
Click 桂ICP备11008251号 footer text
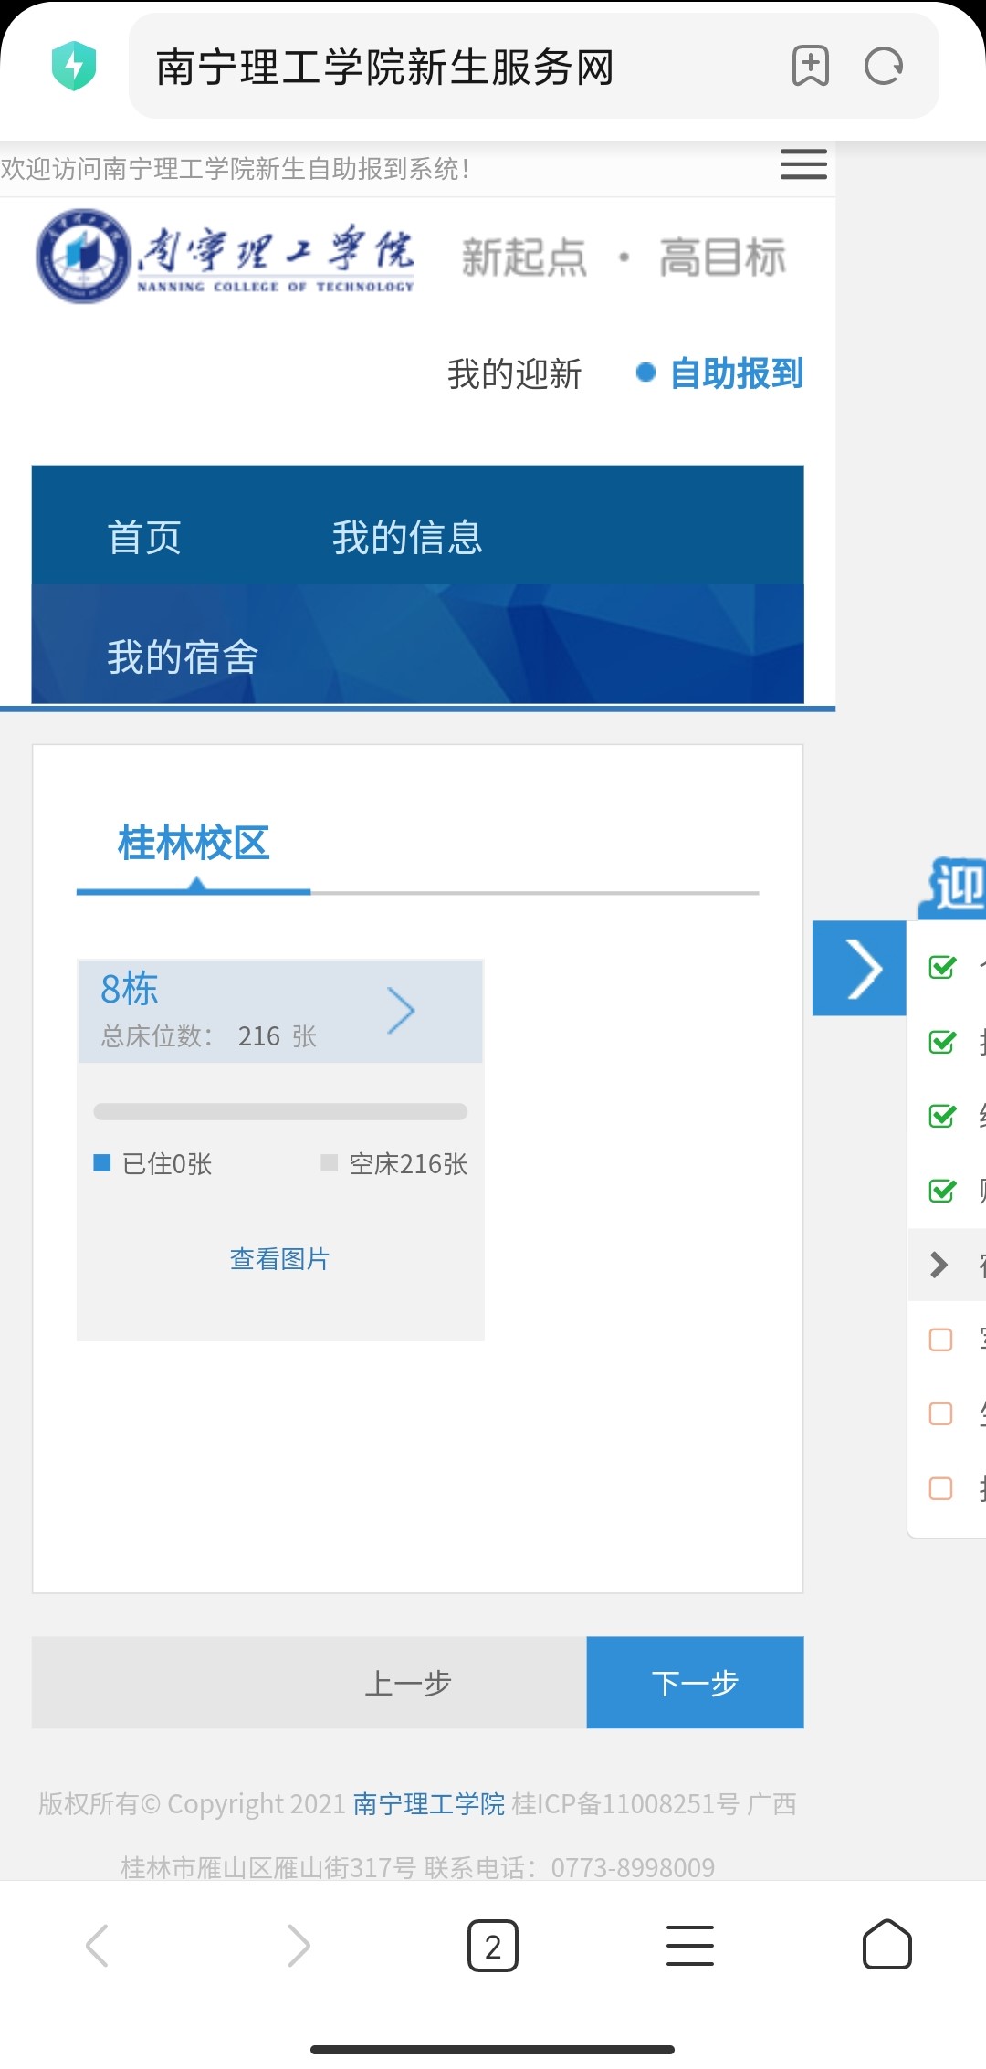625,1803
